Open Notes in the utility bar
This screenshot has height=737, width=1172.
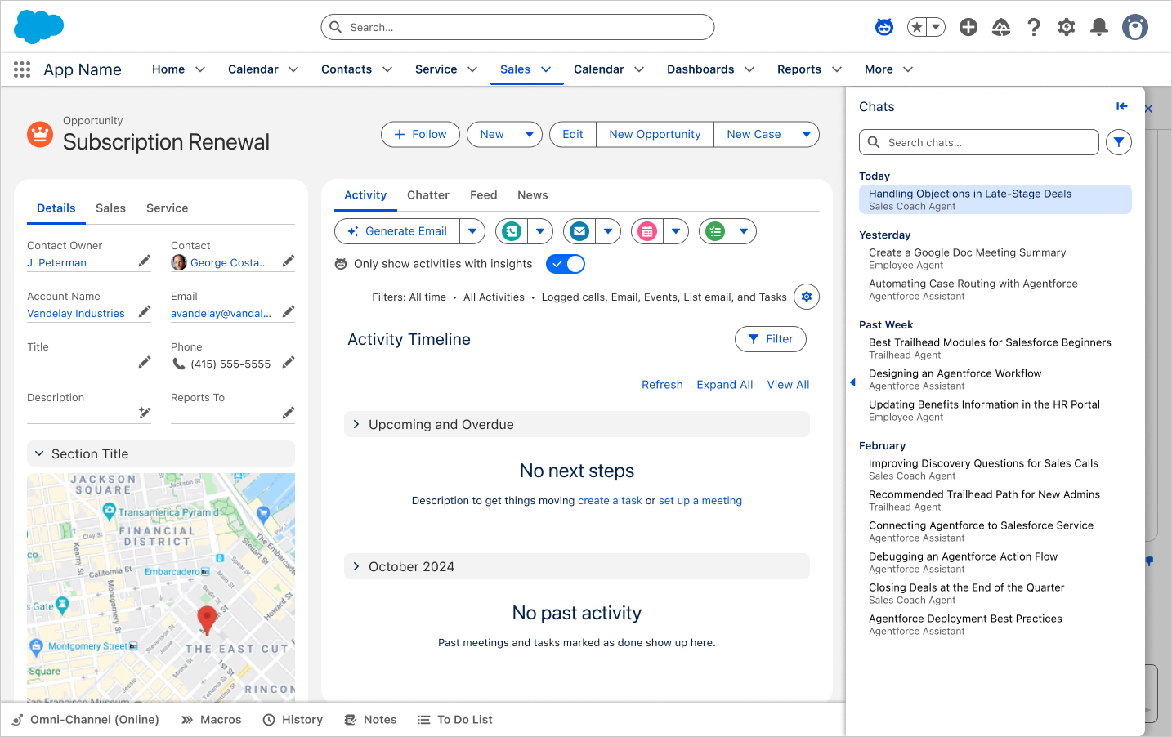click(370, 720)
